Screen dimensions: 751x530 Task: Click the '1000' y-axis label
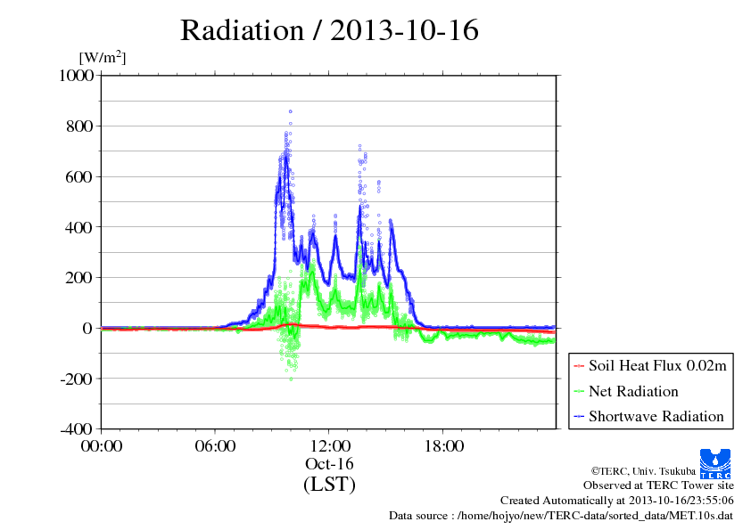click(x=76, y=76)
